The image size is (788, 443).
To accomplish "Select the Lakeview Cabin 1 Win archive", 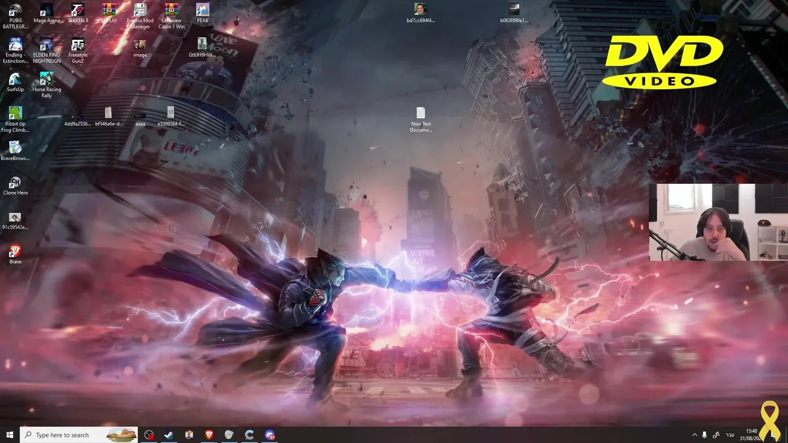I will (x=172, y=16).
